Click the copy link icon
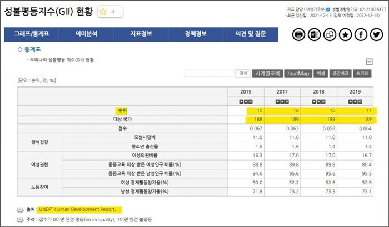The height and width of the screenshot is (227, 389). click(x=330, y=35)
